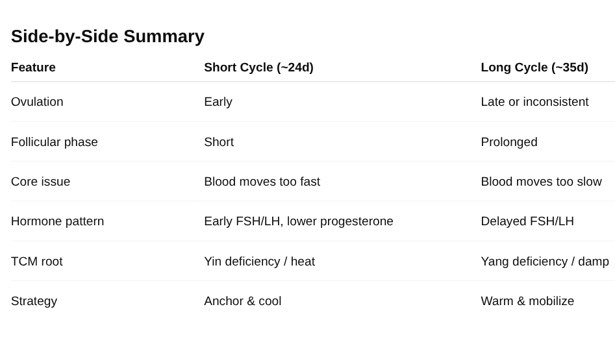Click the Anchor & cool cell
This screenshot has height=346, width=615.
[x=242, y=301]
